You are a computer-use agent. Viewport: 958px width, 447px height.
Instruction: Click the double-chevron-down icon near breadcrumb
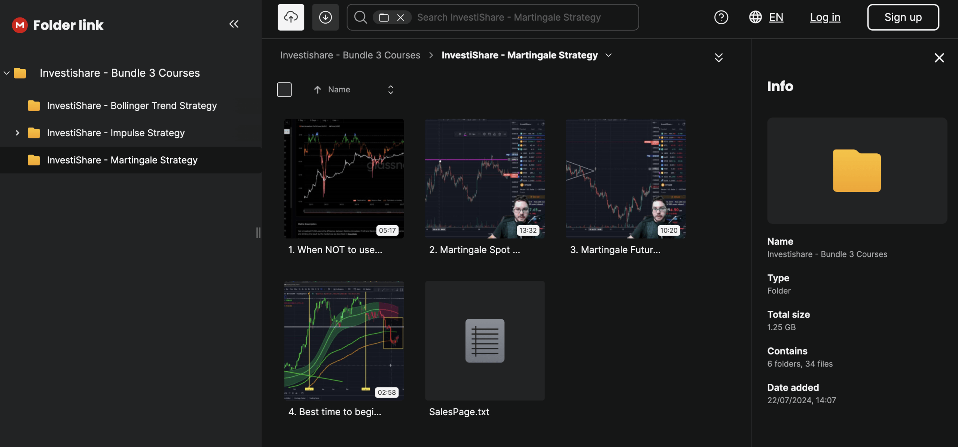(718, 58)
